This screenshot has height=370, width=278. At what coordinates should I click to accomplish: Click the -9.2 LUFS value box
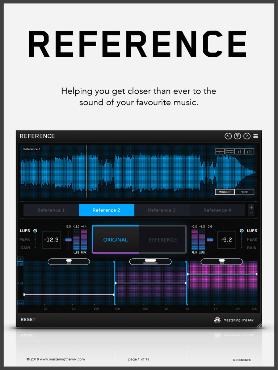227,240
